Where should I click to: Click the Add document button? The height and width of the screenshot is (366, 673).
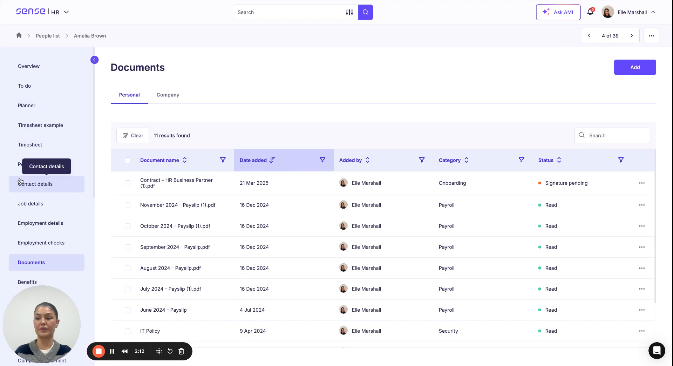click(635, 67)
